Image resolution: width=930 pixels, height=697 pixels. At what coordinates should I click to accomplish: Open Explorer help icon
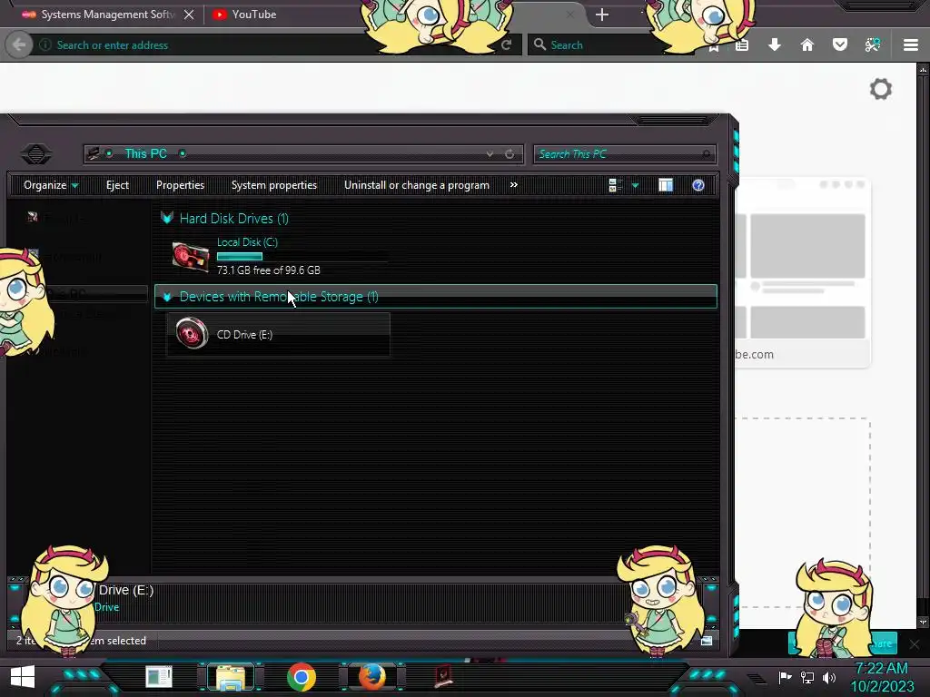pos(698,185)
